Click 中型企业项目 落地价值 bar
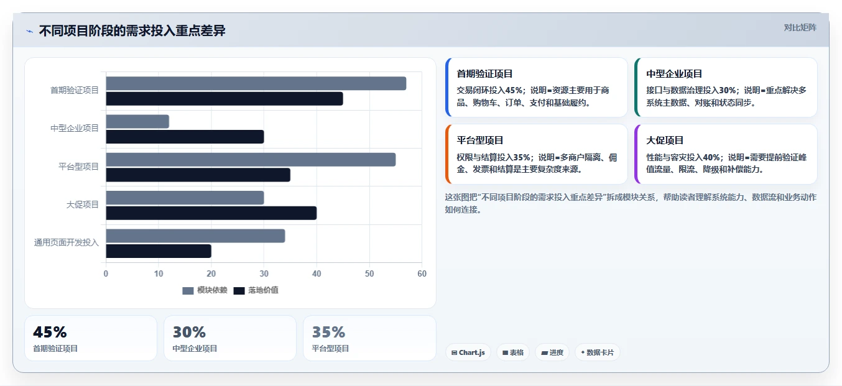Viewport: 842px width, 386px height. tap(185, 137)
